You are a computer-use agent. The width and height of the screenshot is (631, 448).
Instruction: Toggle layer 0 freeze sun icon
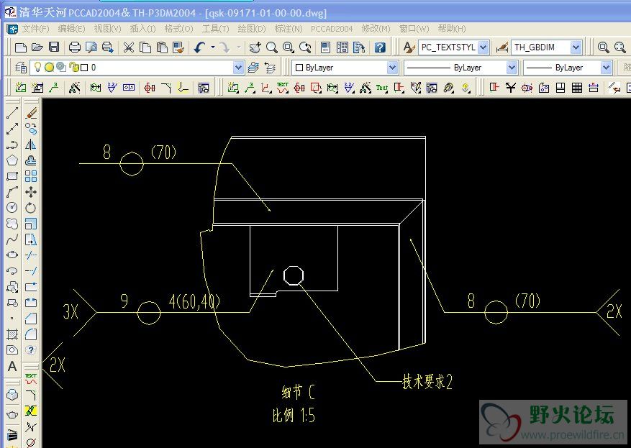click(x=49, y=67)
